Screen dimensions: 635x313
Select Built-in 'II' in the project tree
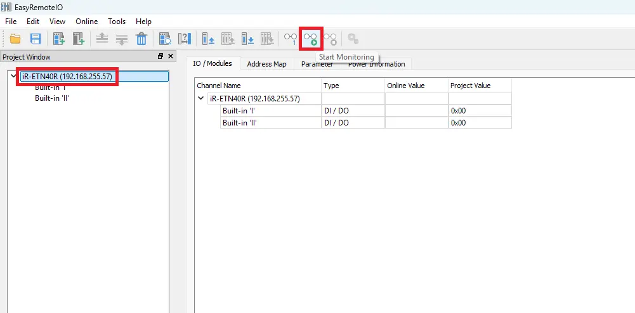click(51, 98)
